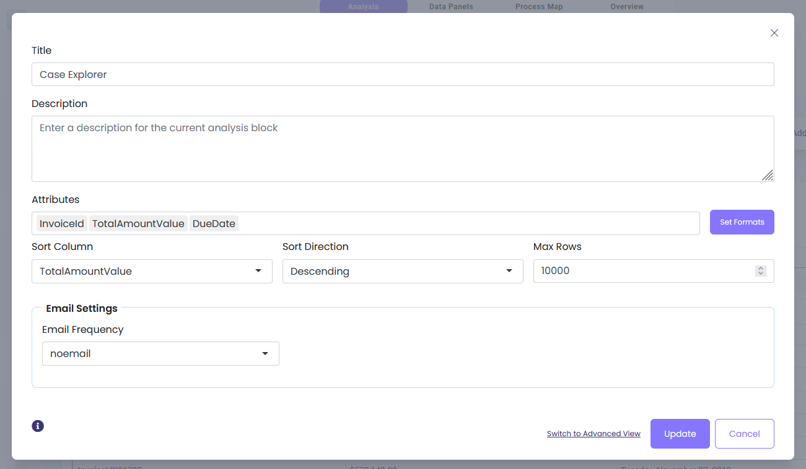The height and width of the screenshot is (469, 806).
Task: Grab the Description box resize handle
Action: pos(768,176)
